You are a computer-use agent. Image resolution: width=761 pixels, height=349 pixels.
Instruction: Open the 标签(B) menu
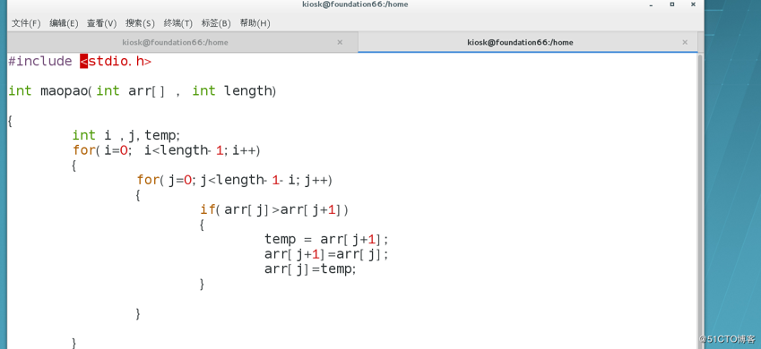[216, 23]
